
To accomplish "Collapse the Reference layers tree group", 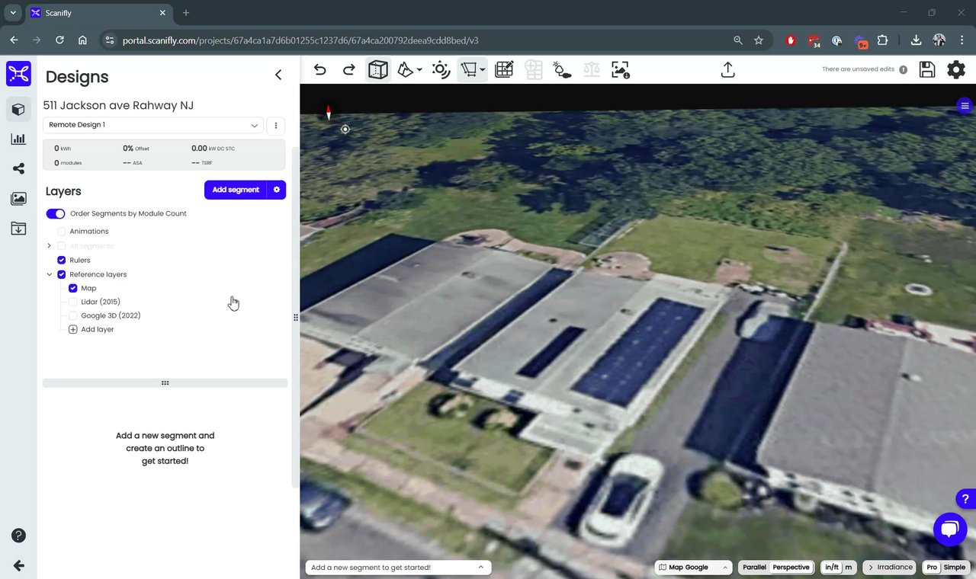I will point(50,275).
